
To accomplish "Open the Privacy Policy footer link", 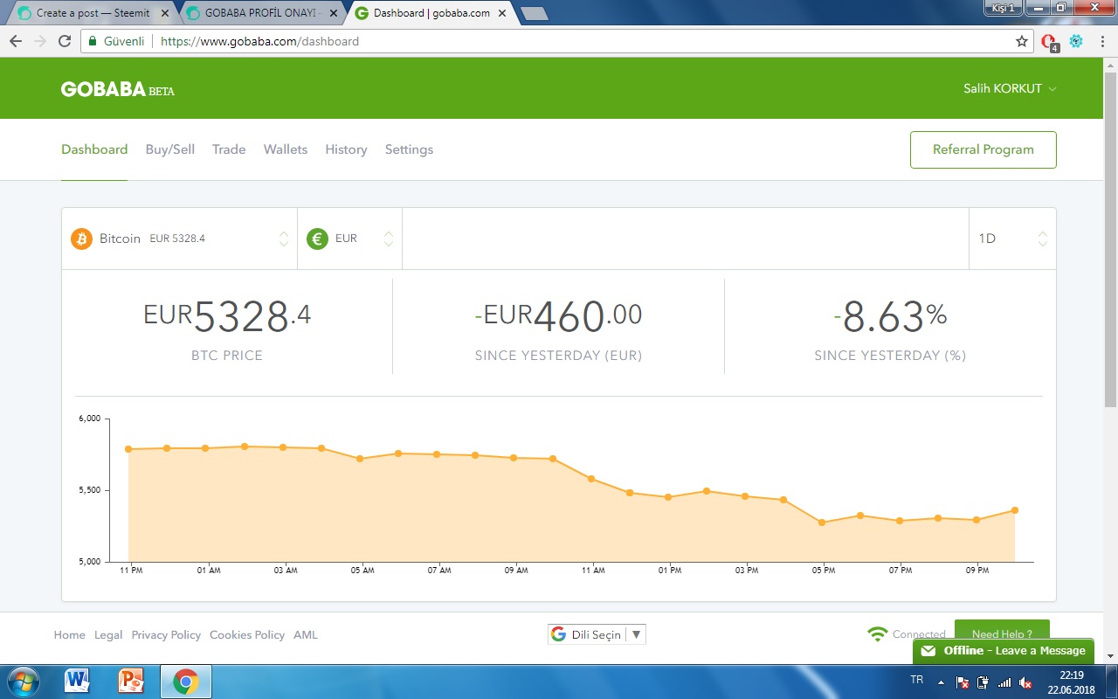I will [166, 635].
